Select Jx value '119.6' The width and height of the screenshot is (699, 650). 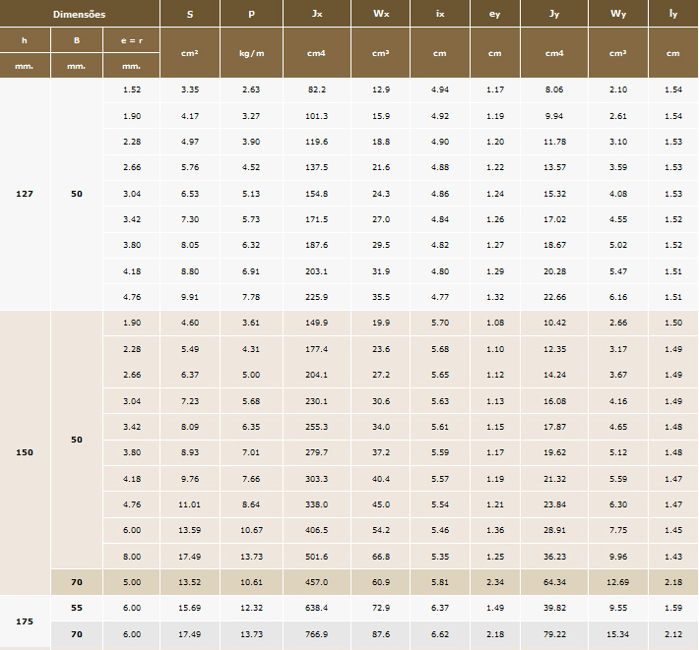[317, 142]
